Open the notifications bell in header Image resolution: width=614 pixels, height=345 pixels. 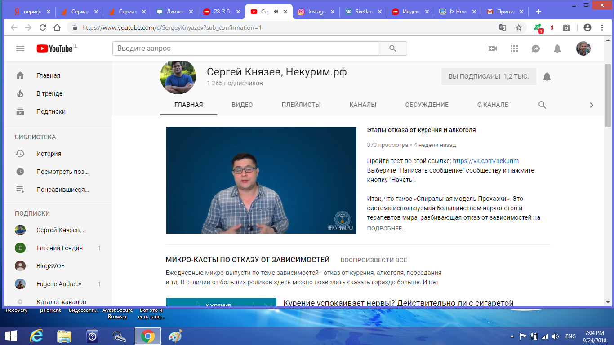coord(557,49)
